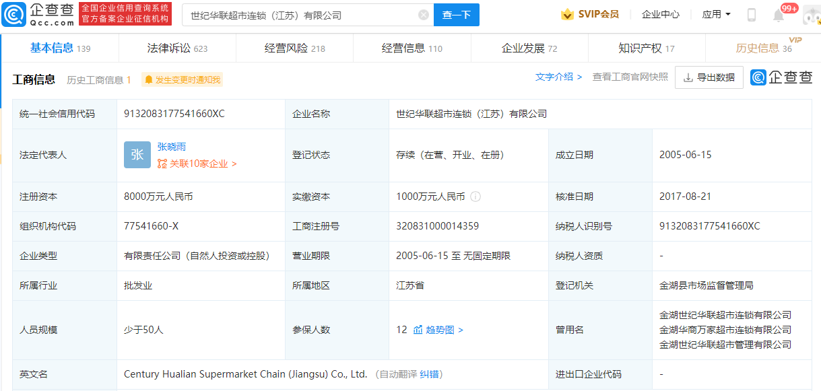
Task: Click registered capital 8000万元人民币
Action: [x=159, y=197]
